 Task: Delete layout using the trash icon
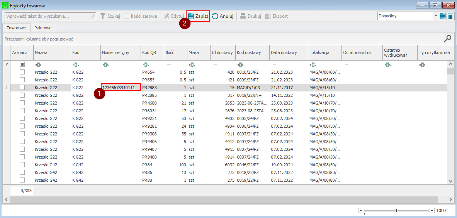(450, 16)
